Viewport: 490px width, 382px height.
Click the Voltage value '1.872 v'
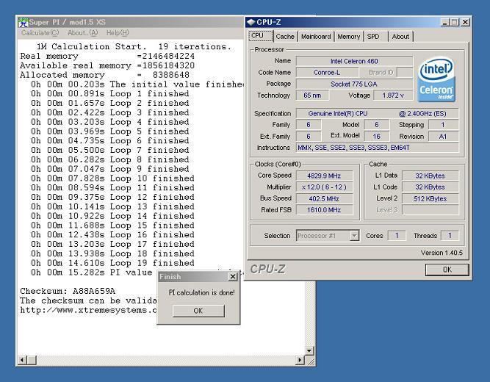tap(393, 95)
